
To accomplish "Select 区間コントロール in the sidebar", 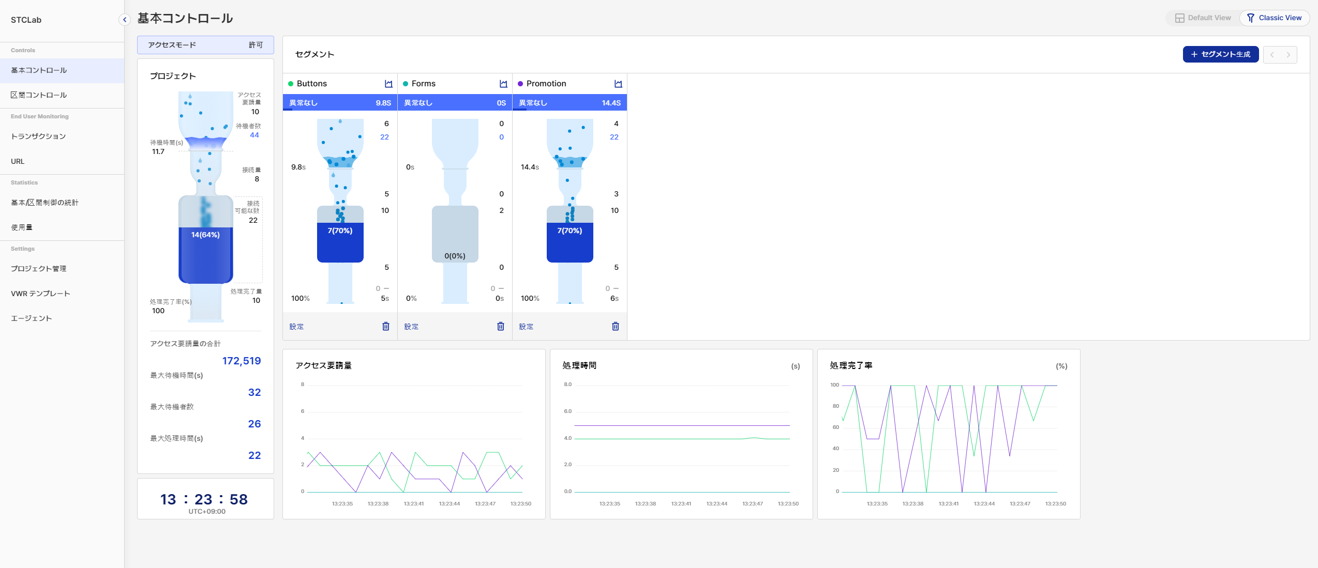I will click(62, 95).
